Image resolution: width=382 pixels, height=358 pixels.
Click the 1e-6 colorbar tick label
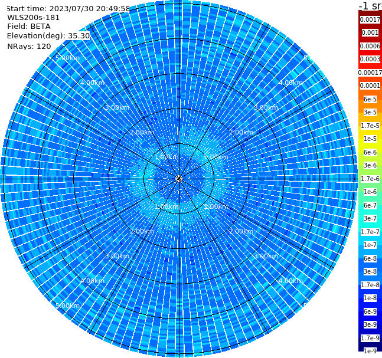370,192
